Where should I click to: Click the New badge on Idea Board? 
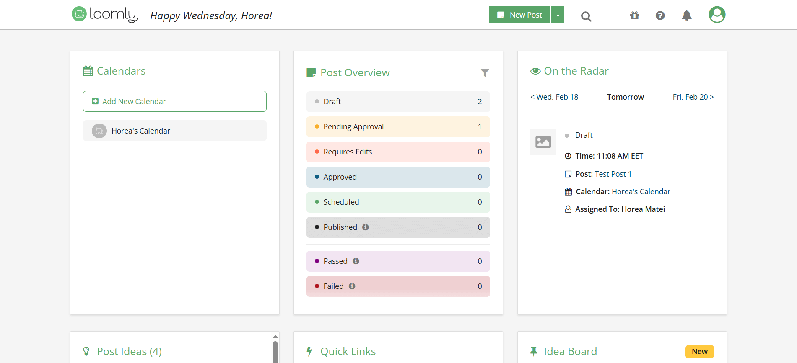click(700, 352)
